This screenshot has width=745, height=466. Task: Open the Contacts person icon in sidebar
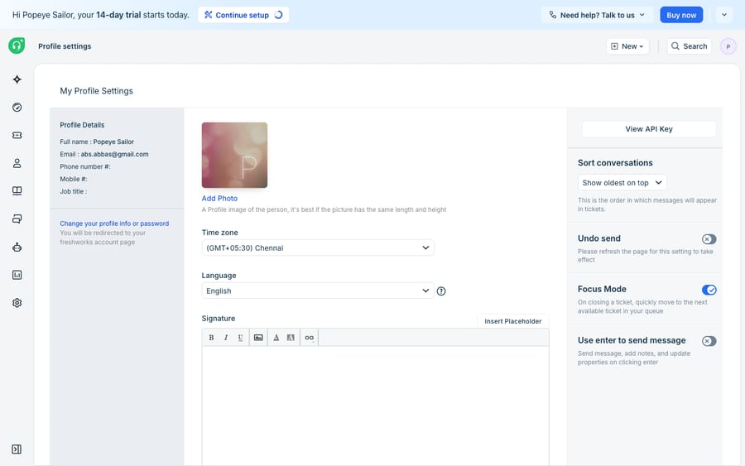[17, 163]
